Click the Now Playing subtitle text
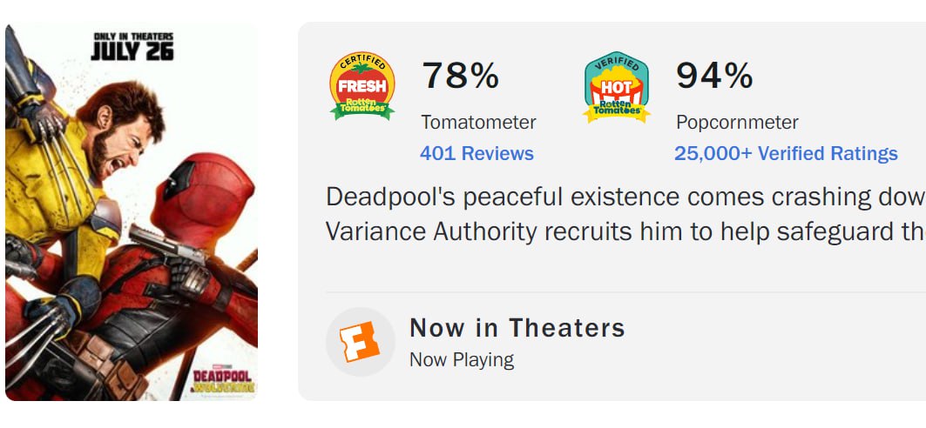926x428 pixels. point(462,359)
